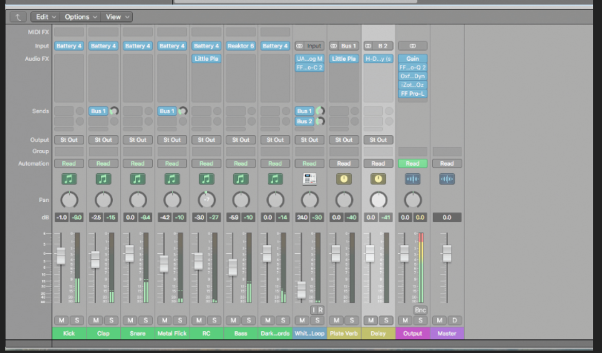Click the Clap channel instrument icon
The width and height of the screenshot is (602, 353).
[103, 179]
